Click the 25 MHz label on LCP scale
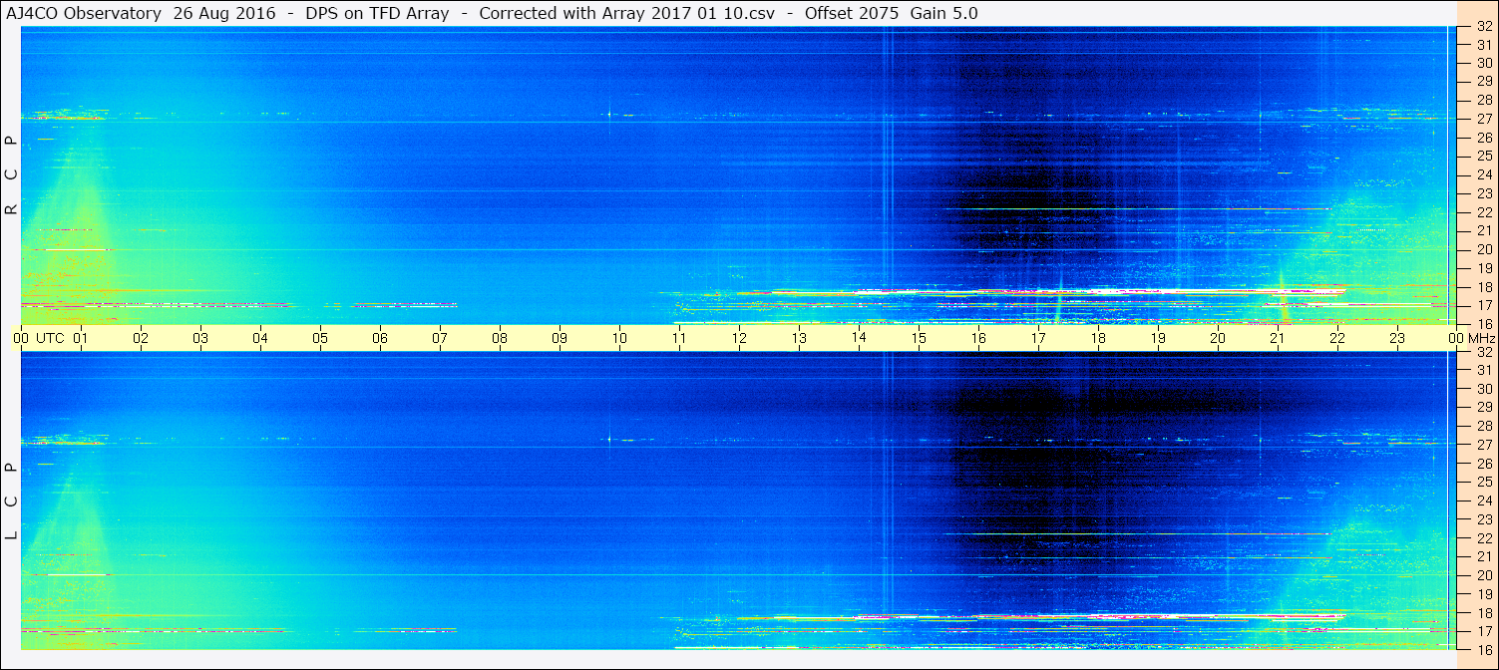Screen dimensions: 1499x670 click(x=1483, y=482)
